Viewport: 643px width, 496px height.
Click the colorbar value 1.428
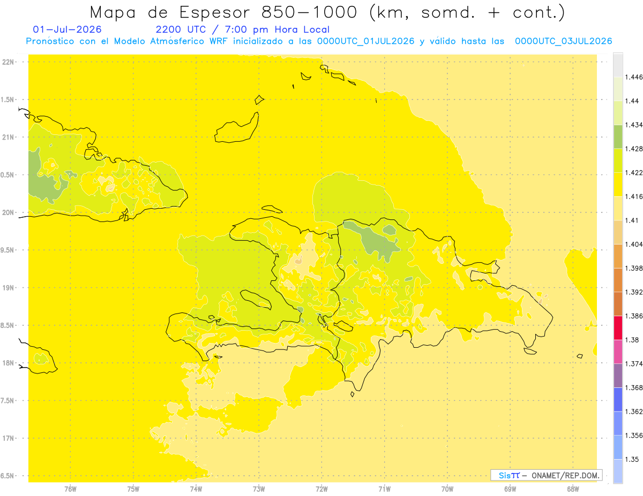pos(635,149)
